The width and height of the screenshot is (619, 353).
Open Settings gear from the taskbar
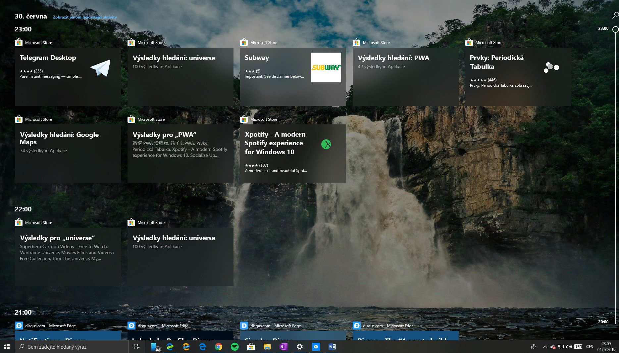point(300,347)
